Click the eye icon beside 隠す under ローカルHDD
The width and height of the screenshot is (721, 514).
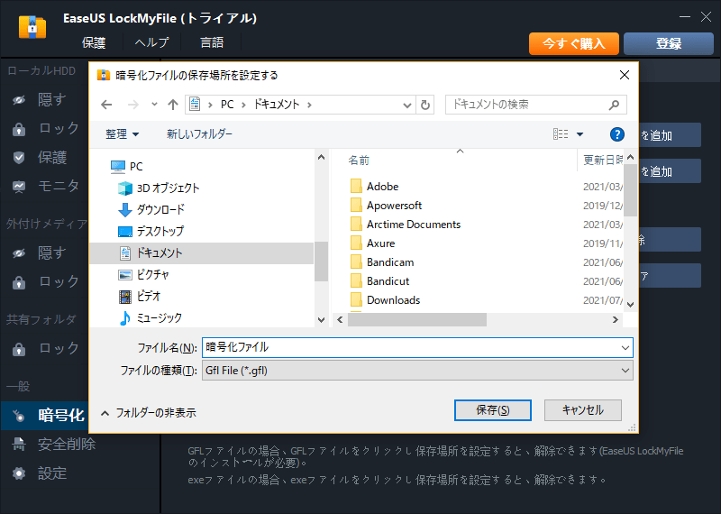pos(19,99)
